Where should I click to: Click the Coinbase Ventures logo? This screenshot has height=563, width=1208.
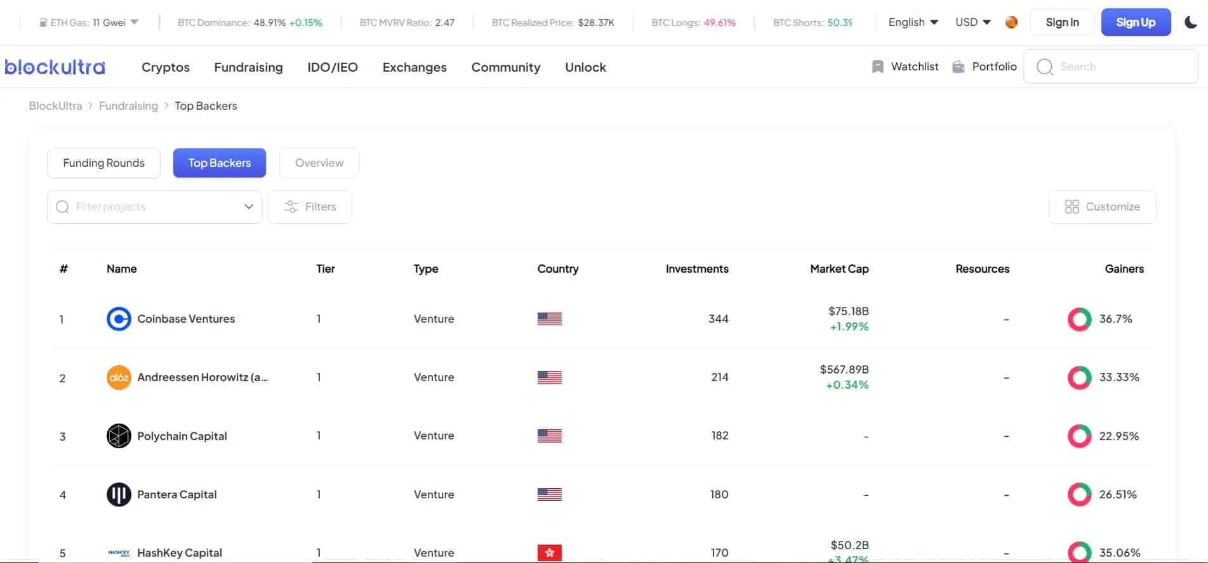pyautogui.click(x=119, y=319)
